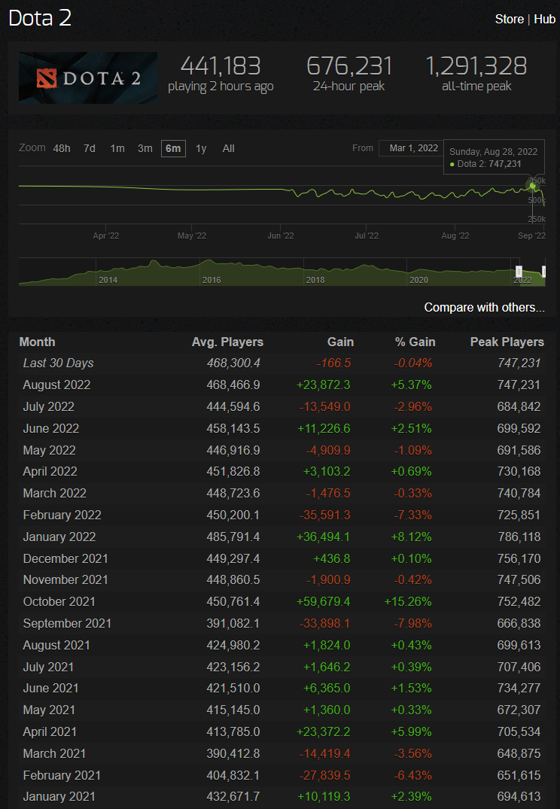Select the Last 30 Days row label
Image resolution: width=560 pixels, height=809 pixels.
click(58, 363)
